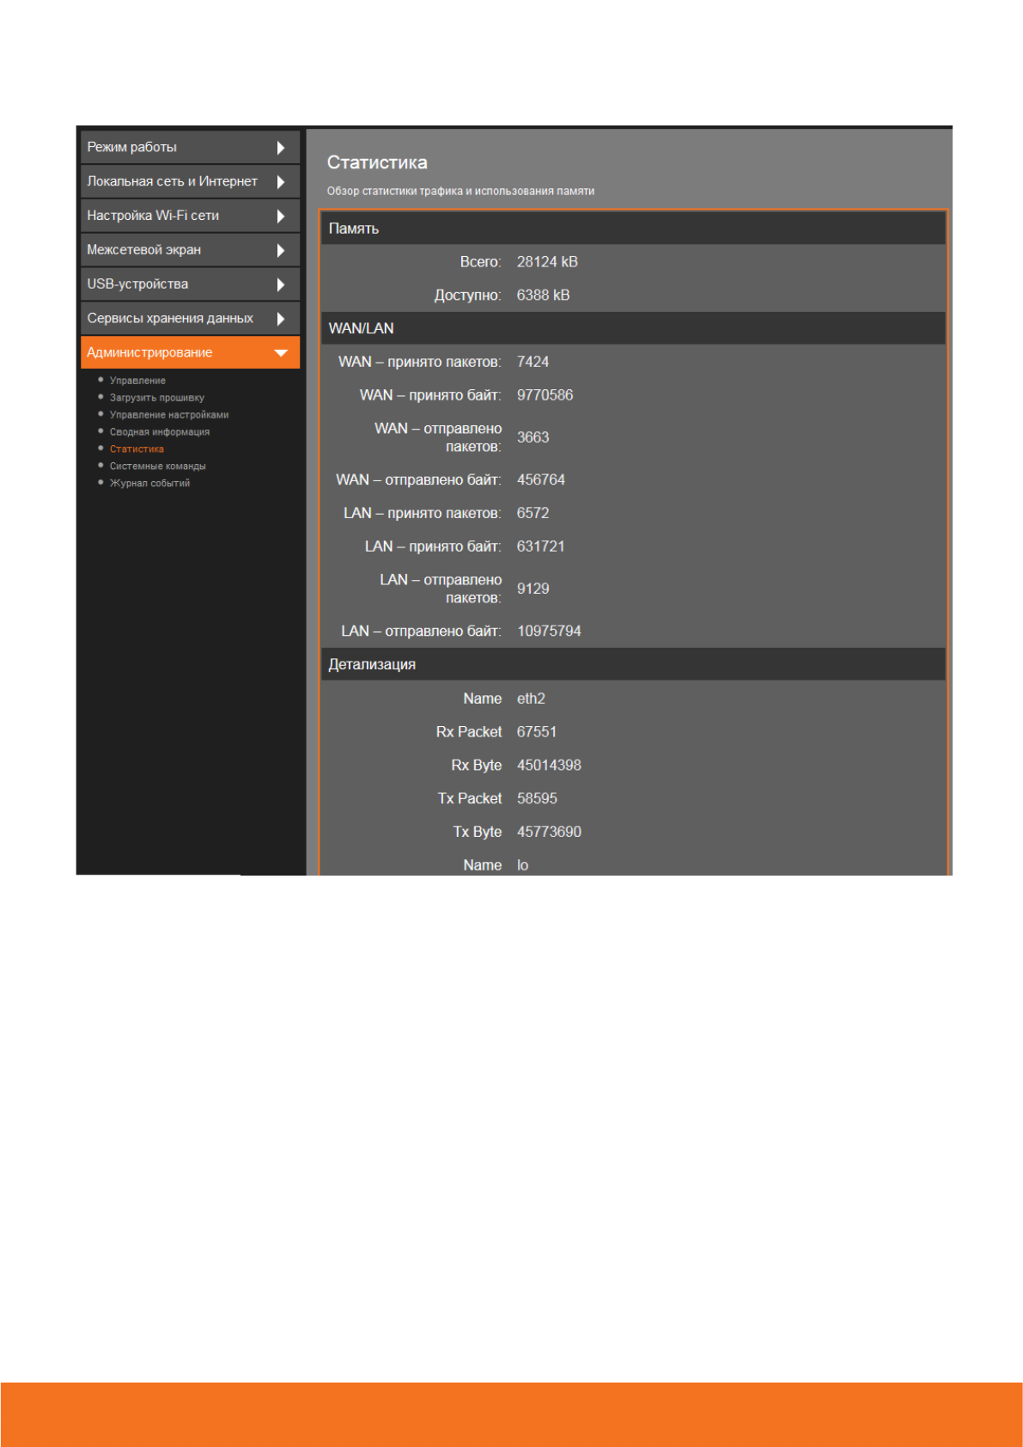Select the Статистика submenu link
Image resolution: width=1023 pixels, height=1447 pixels.
[x=137, y=449]
